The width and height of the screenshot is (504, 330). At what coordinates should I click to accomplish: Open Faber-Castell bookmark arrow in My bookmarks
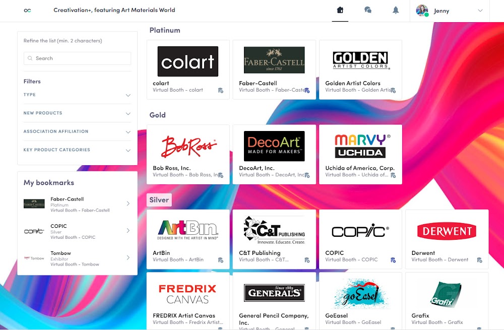coord(128,204)
